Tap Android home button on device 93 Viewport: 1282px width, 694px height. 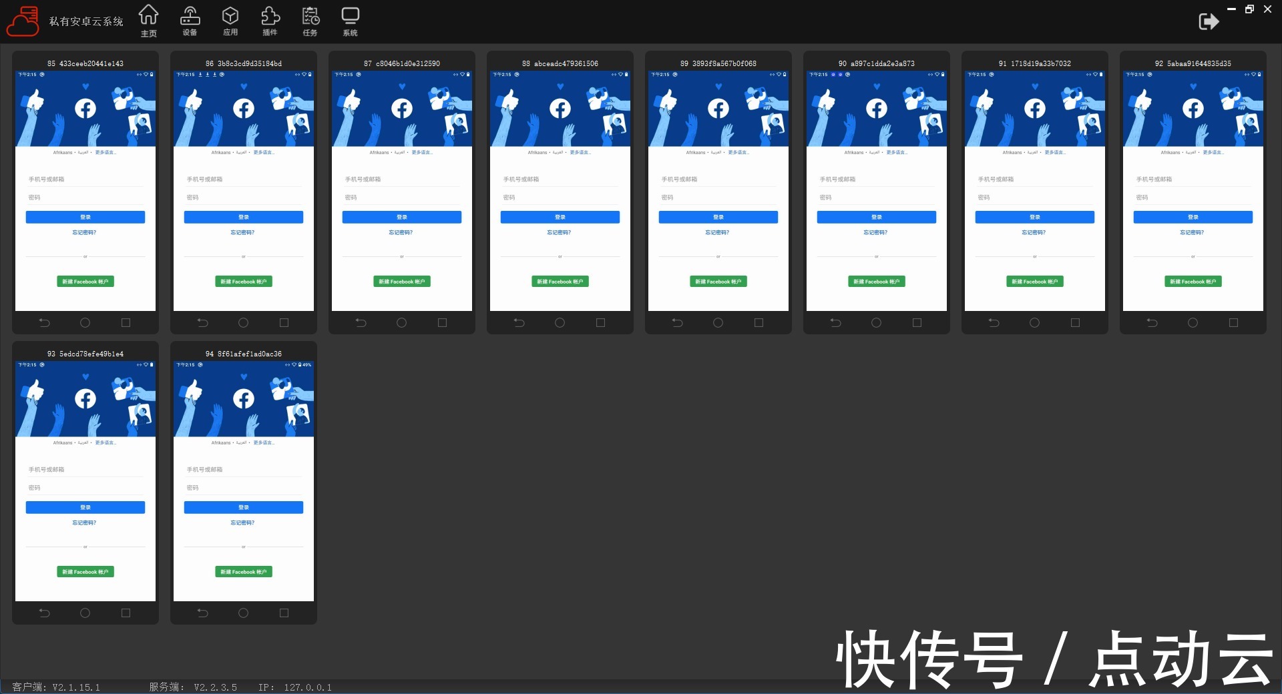click(x=85, y=613)
